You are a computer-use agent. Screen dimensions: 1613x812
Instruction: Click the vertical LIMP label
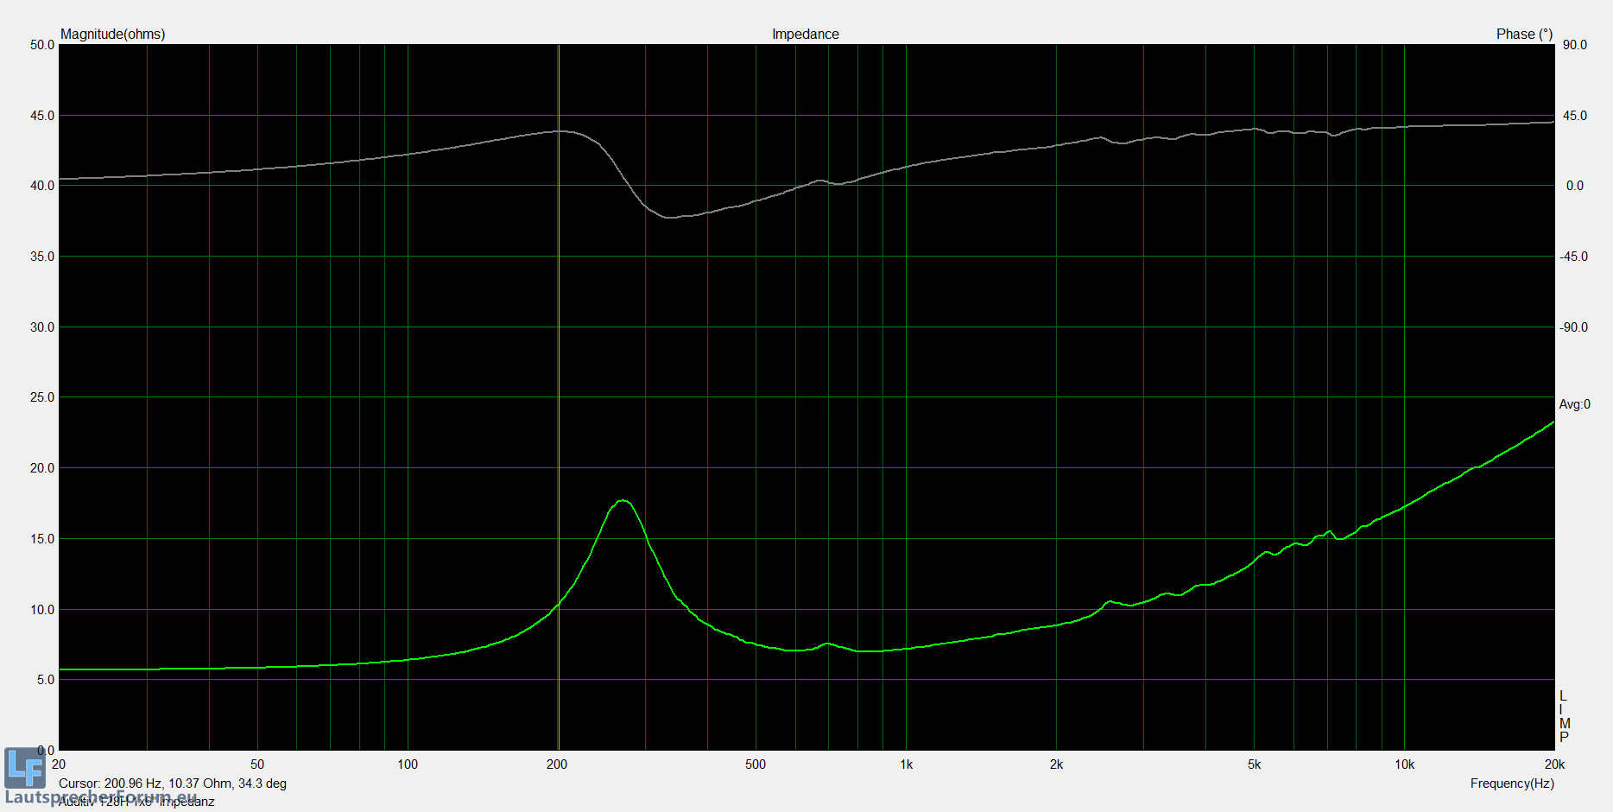[1564, 717]
